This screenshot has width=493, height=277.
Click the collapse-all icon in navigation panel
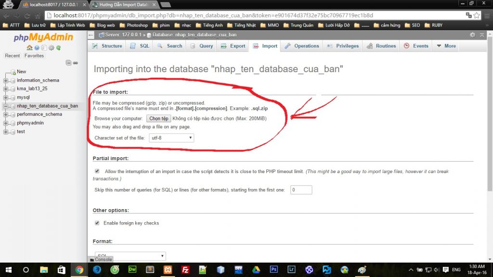pos(69,63)
